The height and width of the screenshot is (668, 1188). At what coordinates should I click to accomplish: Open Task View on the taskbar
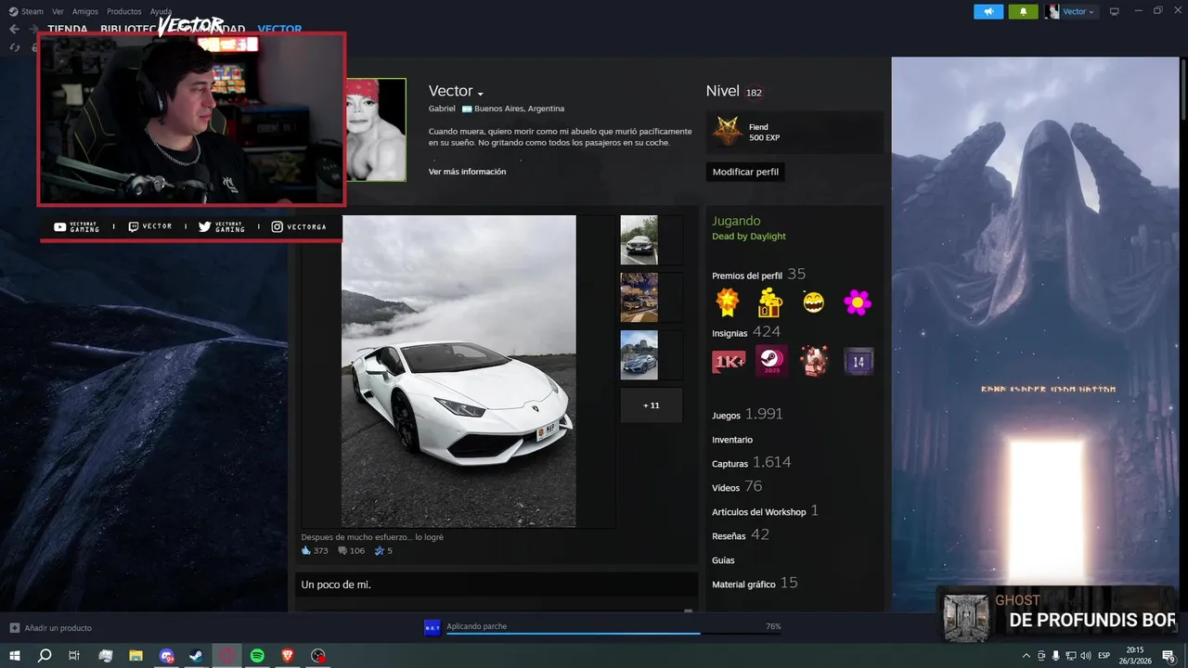point(74,656)
